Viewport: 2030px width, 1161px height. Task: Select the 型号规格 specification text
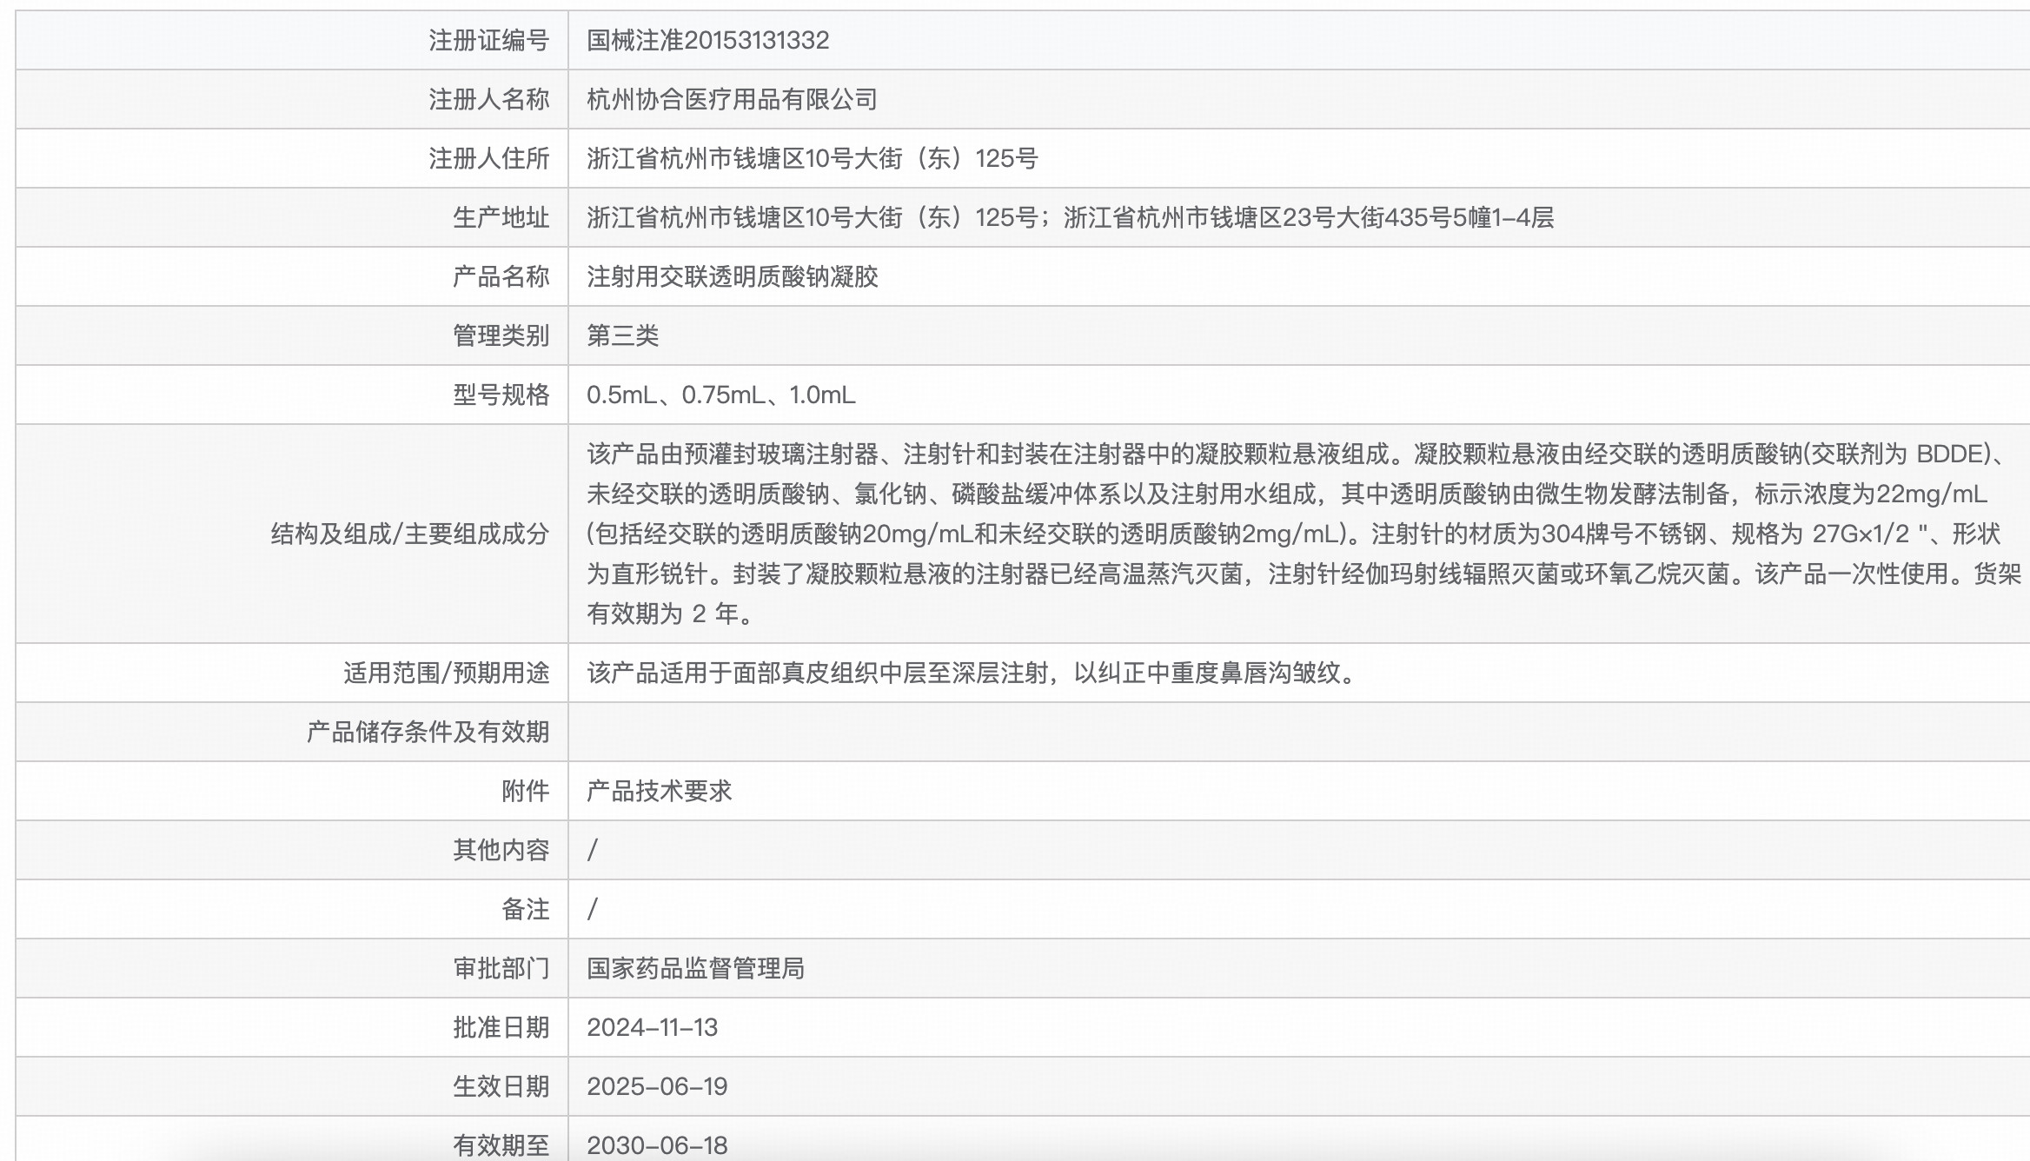(x=721, y=394)
